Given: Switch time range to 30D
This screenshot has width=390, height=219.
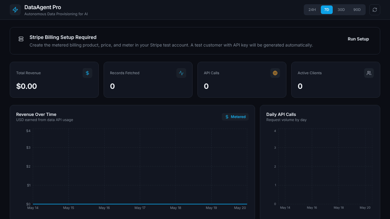Looking at the screenshot, I should pyautogui.click(x=341, y=10).
